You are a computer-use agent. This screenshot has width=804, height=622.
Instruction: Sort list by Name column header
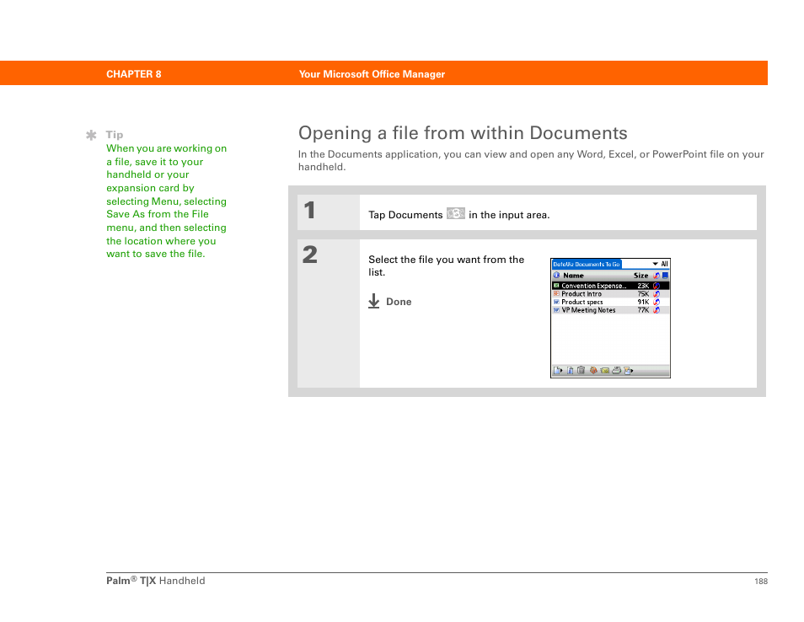tap(573, 276)
